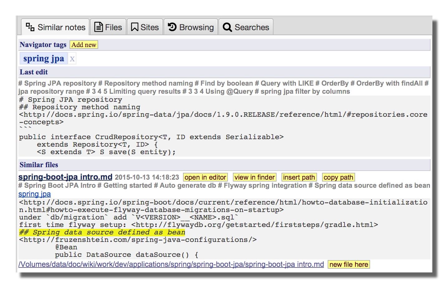Click the '## Repository method naming' line
The width and height of the screenshot is (448, 288).
79,107
